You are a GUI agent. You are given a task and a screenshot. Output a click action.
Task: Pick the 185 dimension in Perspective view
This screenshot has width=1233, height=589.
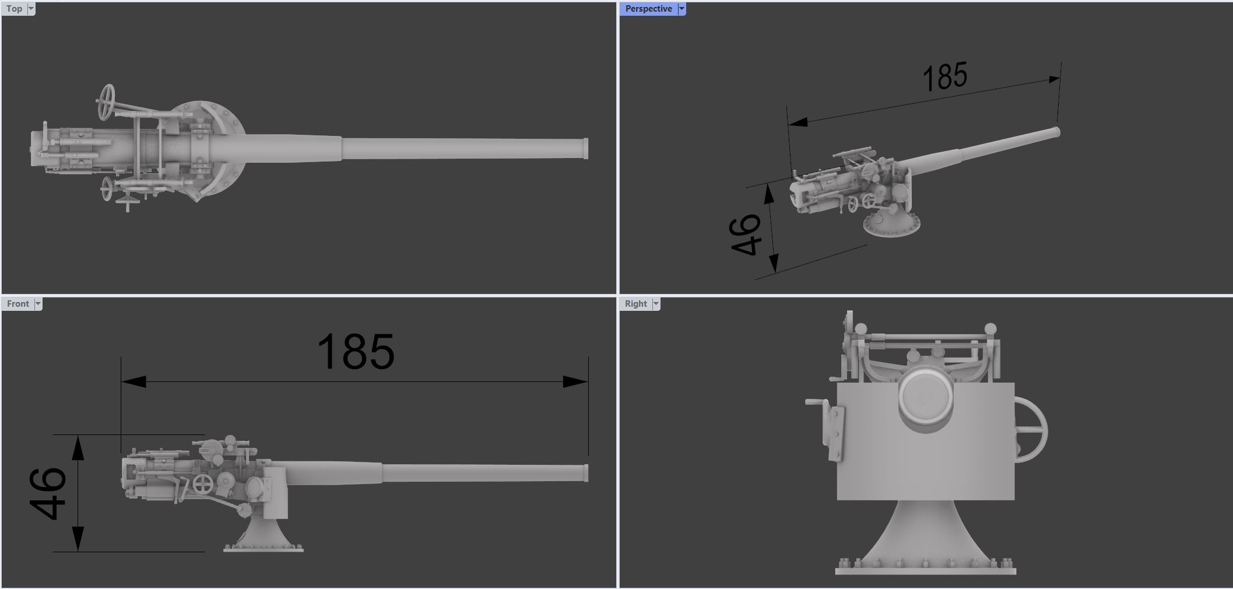tap(945, 77)
